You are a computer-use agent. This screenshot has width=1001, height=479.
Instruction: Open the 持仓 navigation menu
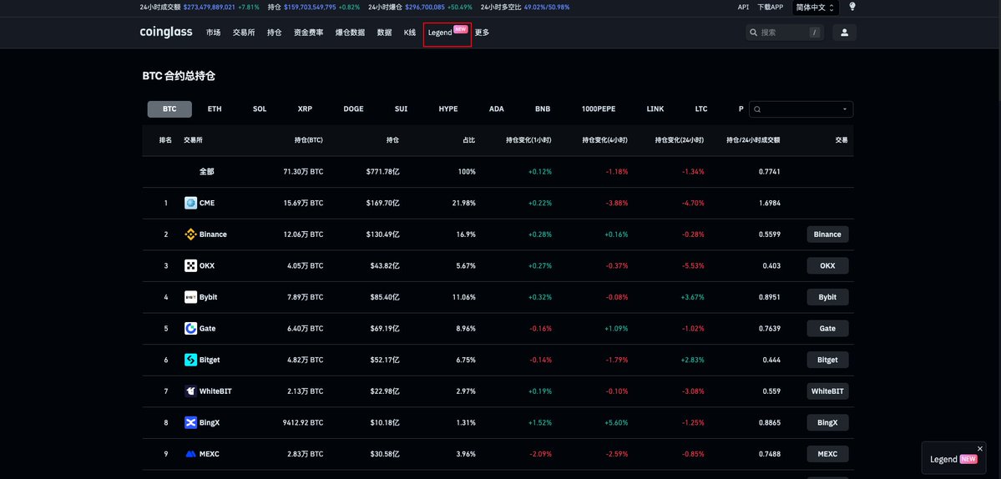click(x=275, y=33)
